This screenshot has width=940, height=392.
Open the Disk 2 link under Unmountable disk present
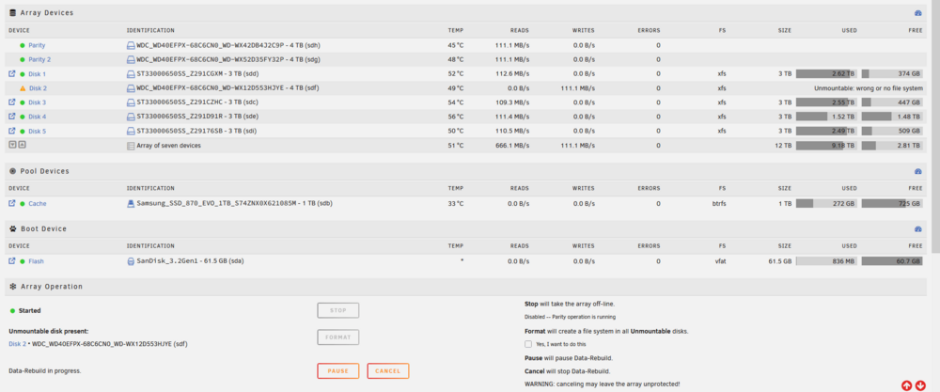coord(17,344)
